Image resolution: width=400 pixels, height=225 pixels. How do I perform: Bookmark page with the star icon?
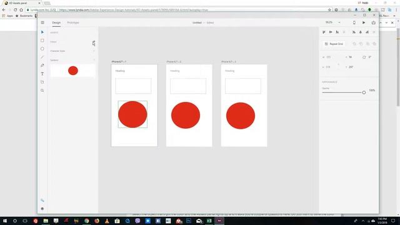(x=329, y=10)
